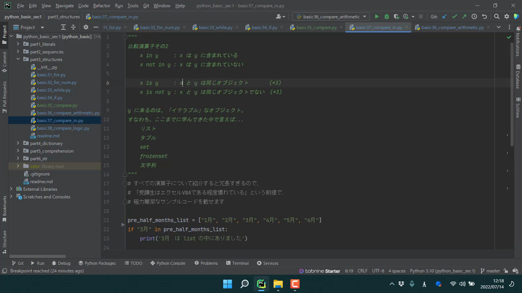Collapse all in Project panel toolbar
The image size is (522, 293).
pyautogui.click(x=72, y=27)
